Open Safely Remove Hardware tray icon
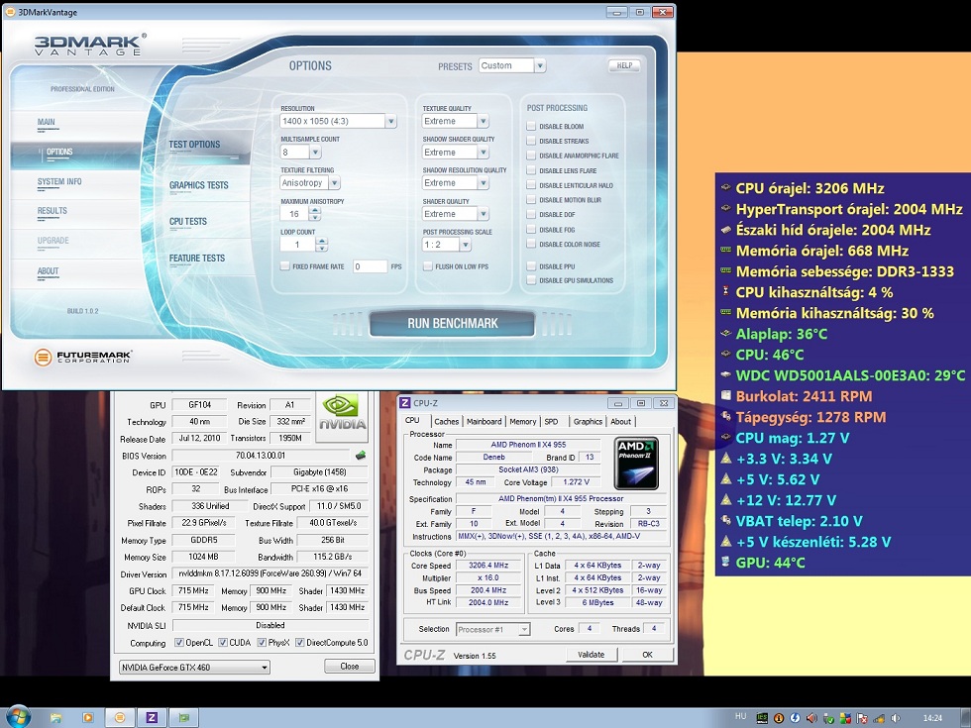Image resolution: width=971 pixels, height=728 pixels. [828, 718]
